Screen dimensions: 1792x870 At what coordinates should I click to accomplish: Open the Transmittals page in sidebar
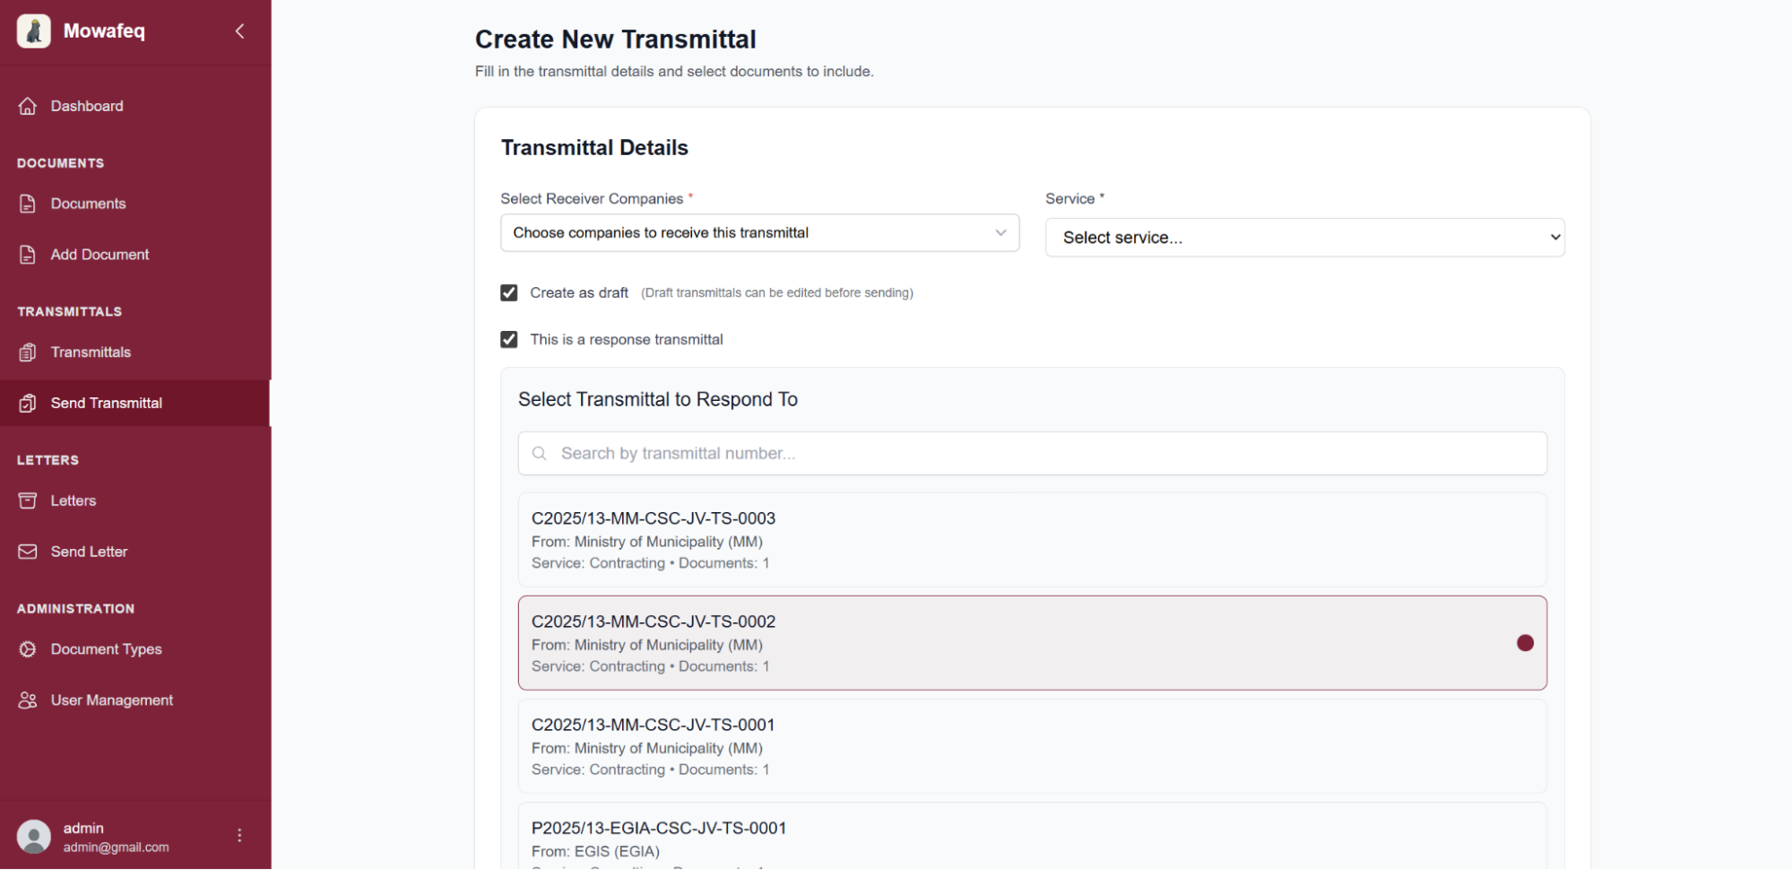click(x=91, y=352)
